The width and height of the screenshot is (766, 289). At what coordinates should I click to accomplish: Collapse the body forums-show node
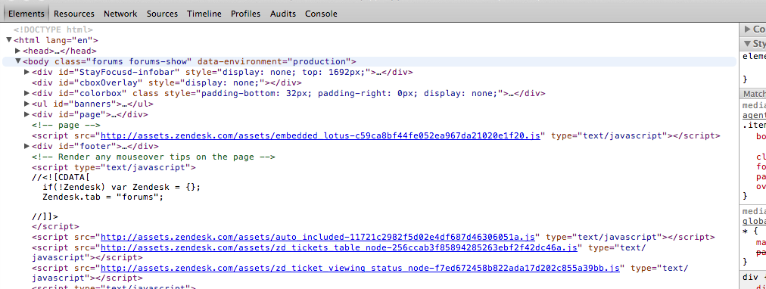18,61
